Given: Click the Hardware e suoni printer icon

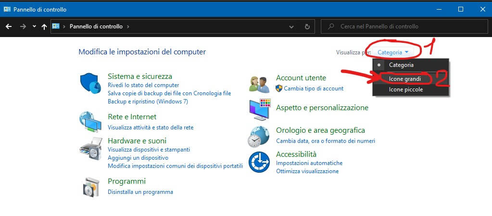Looking at the screenshot, I should [x=90, y=148].
